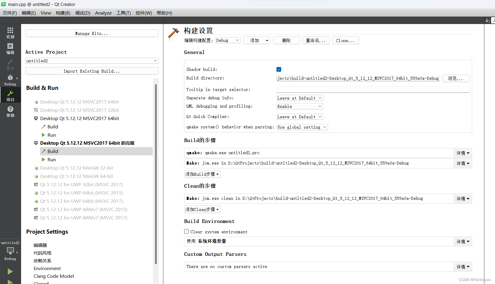Image resolution: width=495 pixels, height=284 pixels.
Task: Enable the Qt 5.12.12 for UWP 64bit (MSVC 2017) kit
Action: coord(36,201)
